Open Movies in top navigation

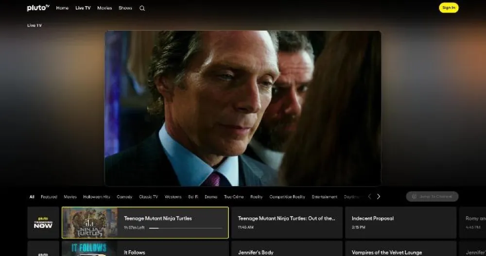(104, 8)
